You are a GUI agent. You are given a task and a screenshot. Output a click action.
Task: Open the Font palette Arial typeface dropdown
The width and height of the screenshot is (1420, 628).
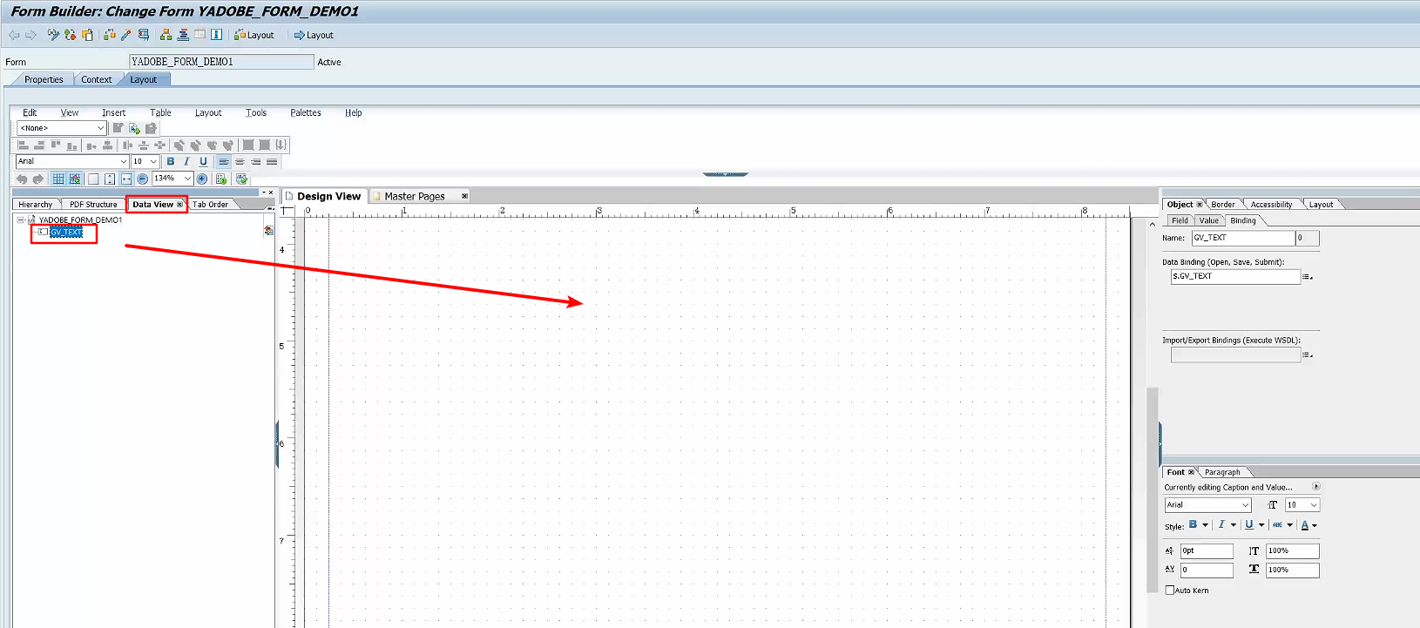pos(1208,505)
